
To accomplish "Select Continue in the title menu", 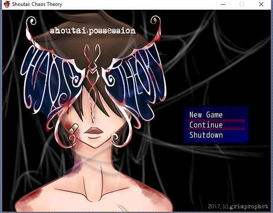I will (x=216, y=125).
